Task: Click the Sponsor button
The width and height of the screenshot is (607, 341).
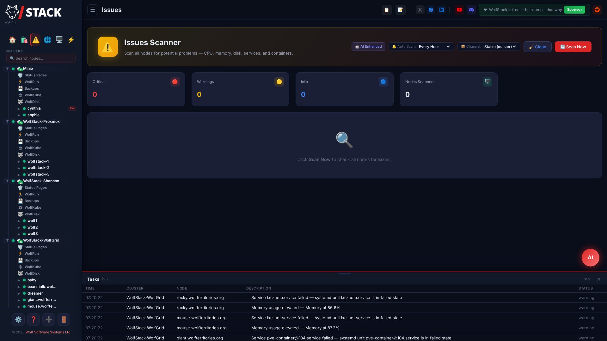Action: click(574, 10)
